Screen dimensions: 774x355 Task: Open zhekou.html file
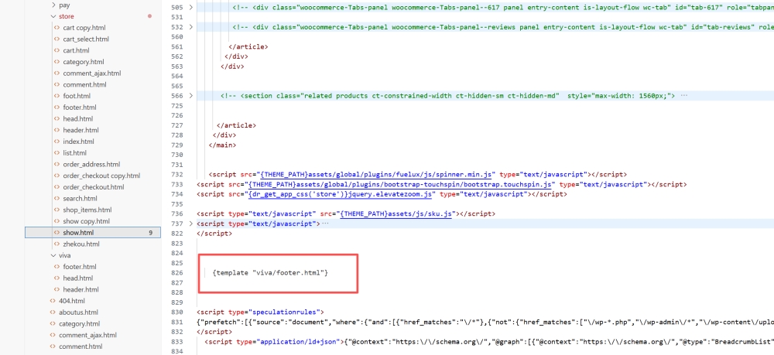pos(81,244)
